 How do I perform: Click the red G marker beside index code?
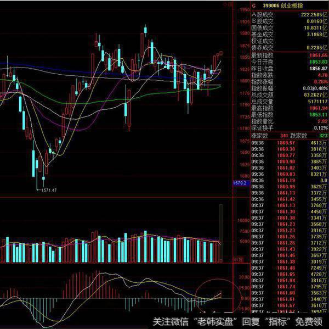(254, 5)
